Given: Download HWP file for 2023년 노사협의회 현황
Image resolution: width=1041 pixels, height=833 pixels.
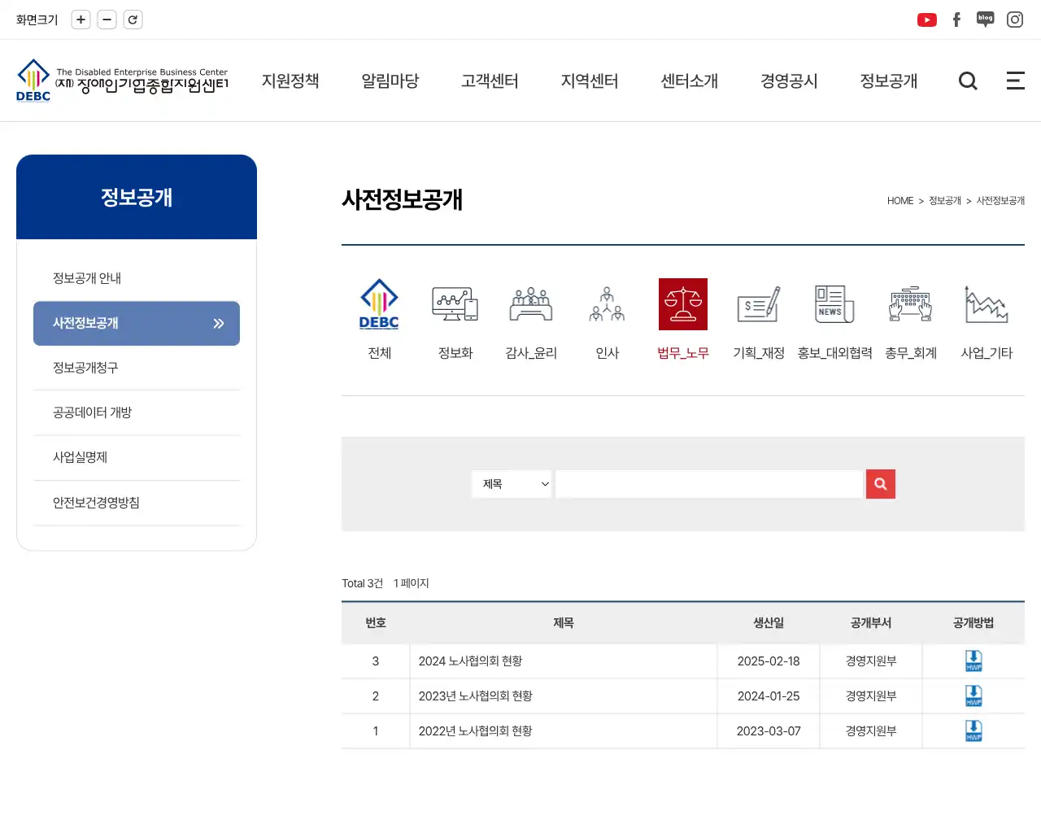Looking at the screenshot, I should click(973, 696).
